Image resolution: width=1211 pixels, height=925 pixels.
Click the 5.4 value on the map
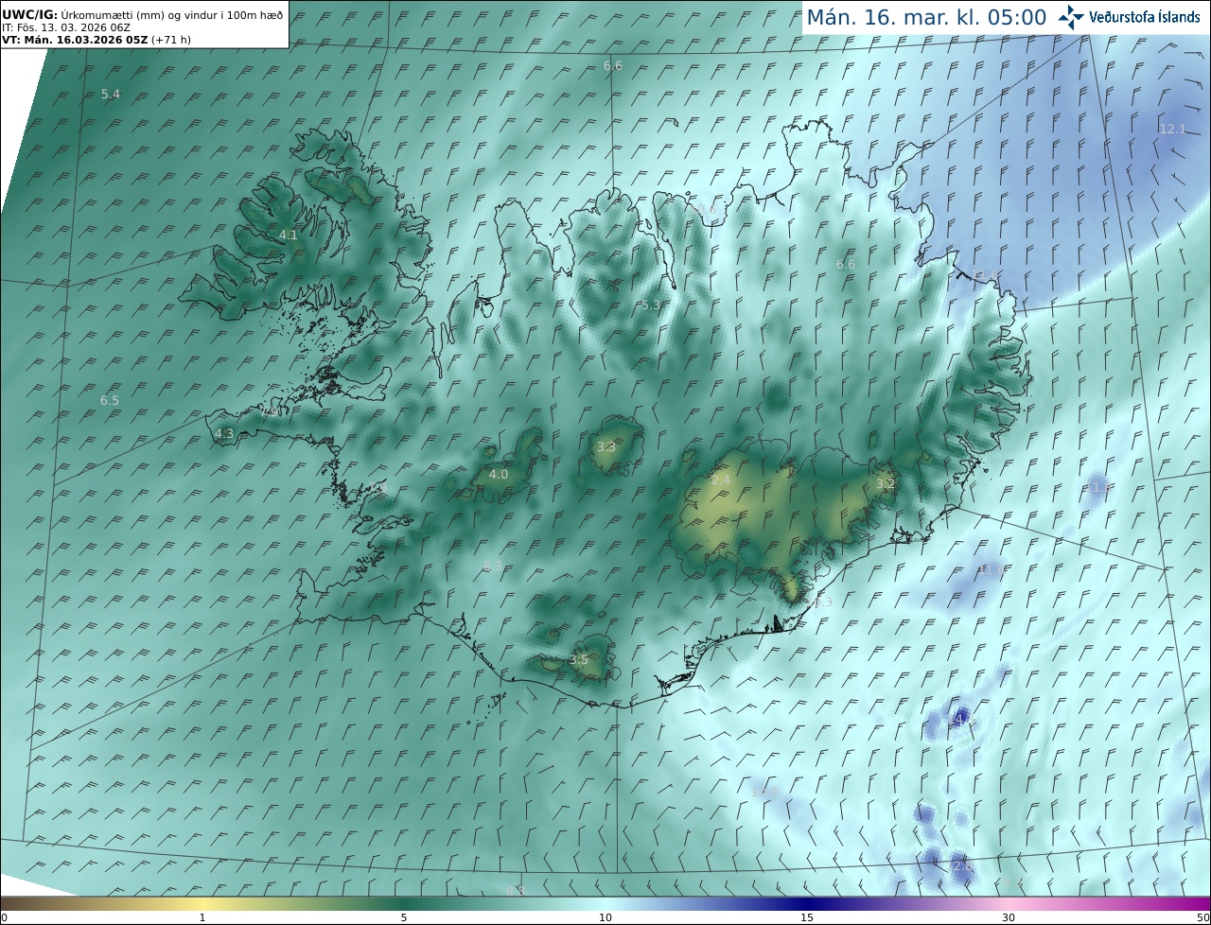(111, 95)
